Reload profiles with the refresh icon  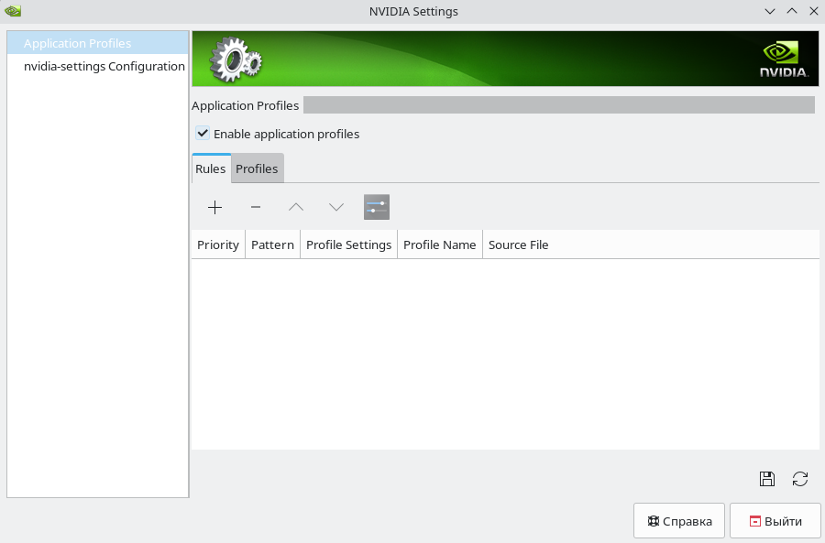pos(800,479)
